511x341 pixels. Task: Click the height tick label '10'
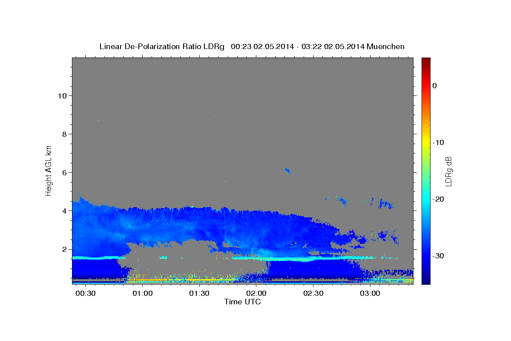click(x=62, y=95)
